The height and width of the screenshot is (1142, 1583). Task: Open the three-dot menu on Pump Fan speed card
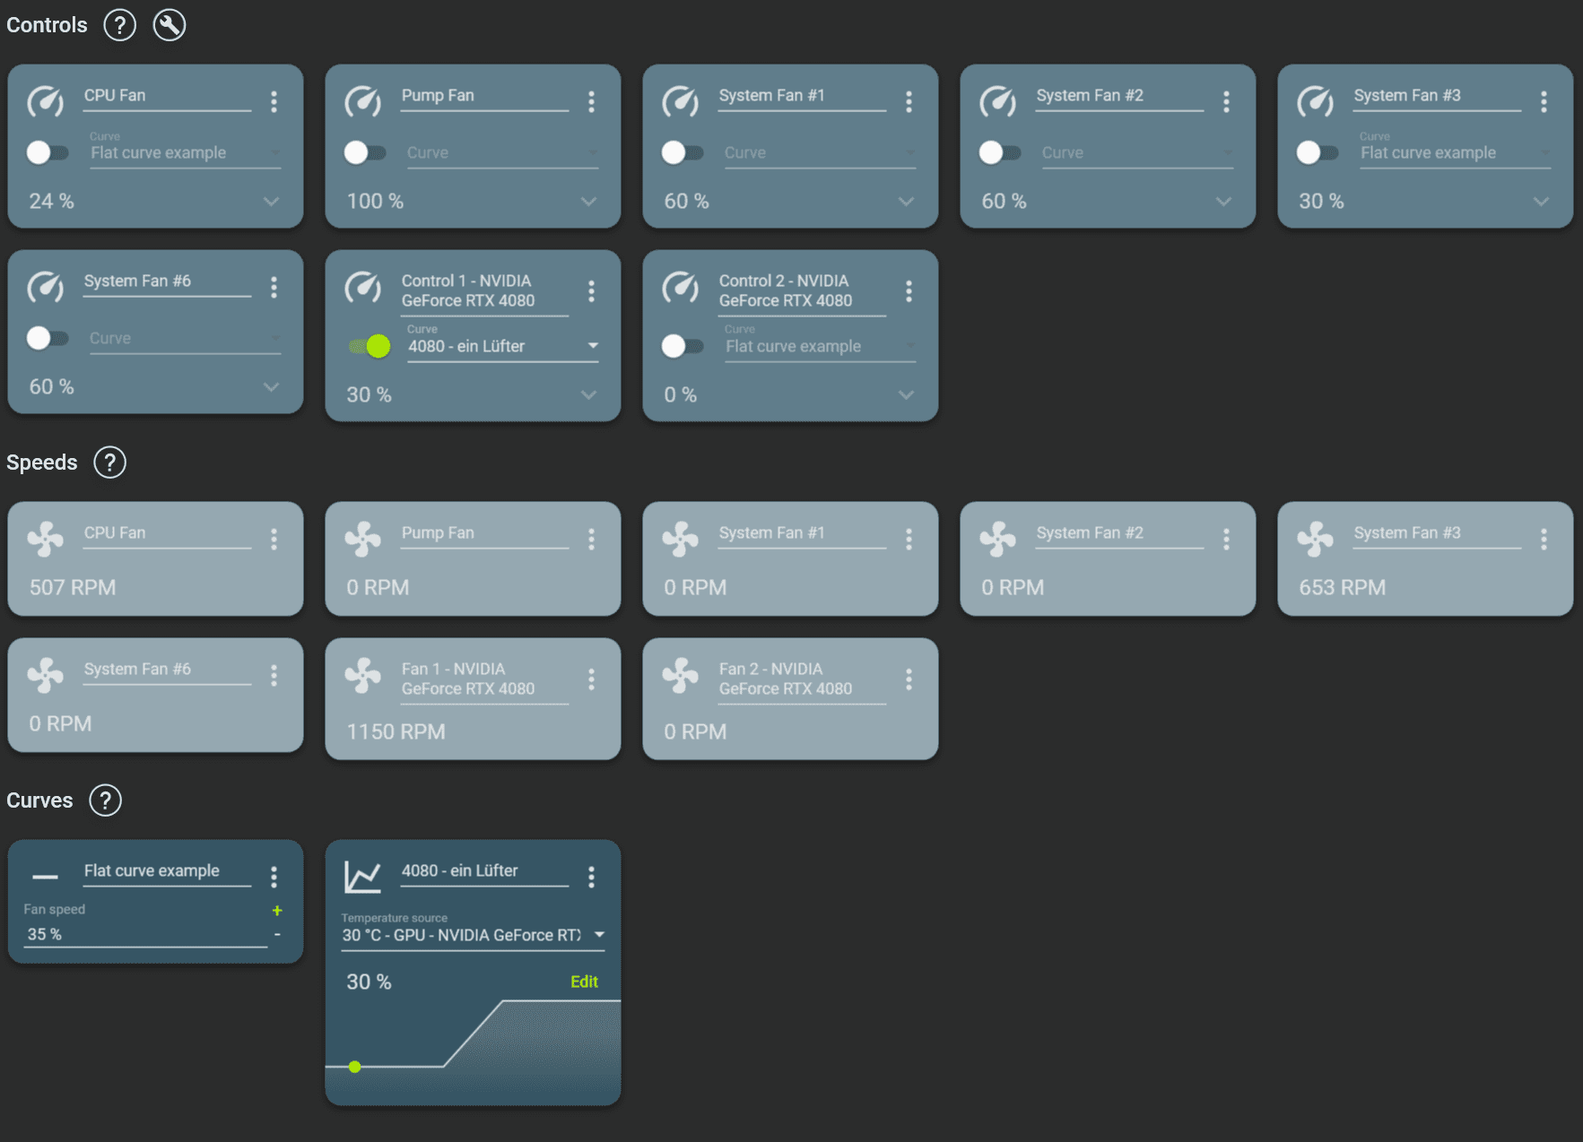tap(591, 539)
